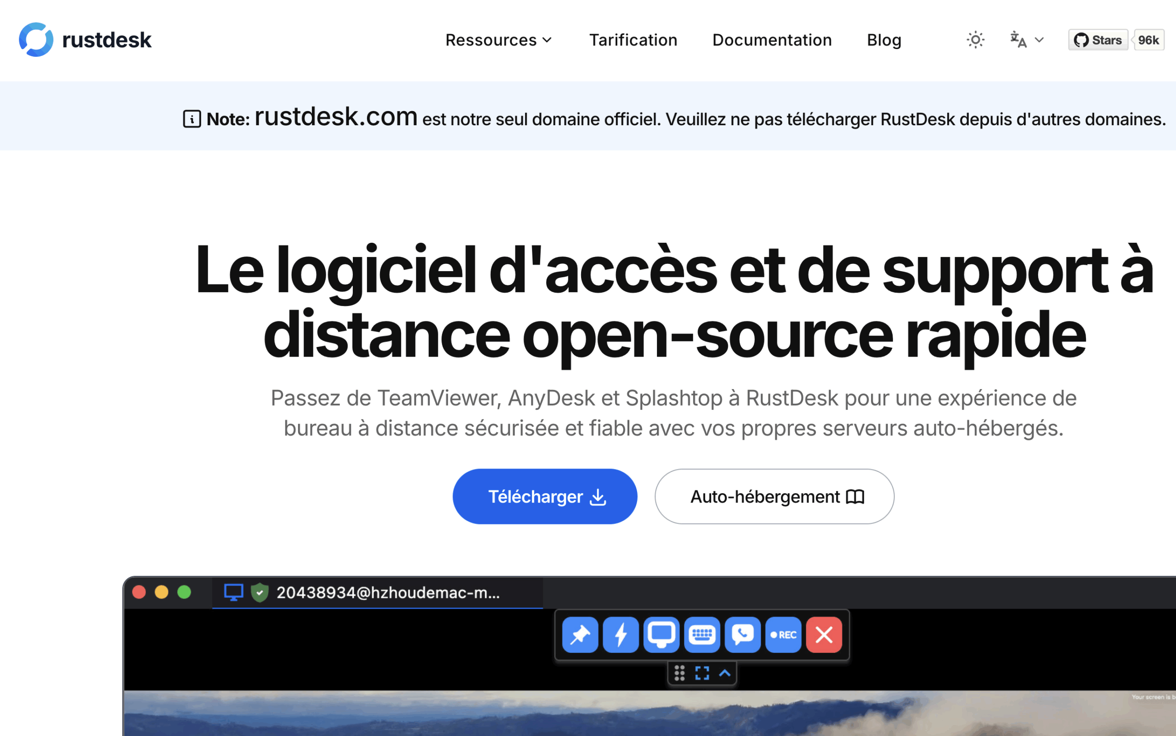Click the yellow minimize window dot

click(x=161, y=592)
